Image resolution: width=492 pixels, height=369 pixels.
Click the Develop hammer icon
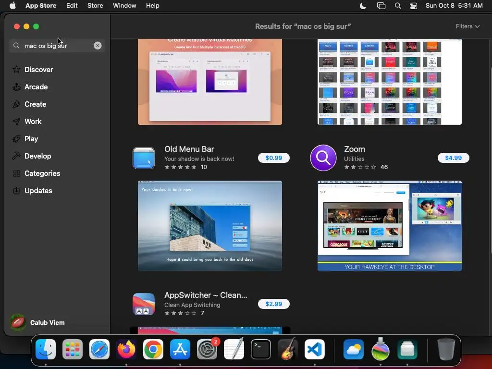click(16, 156)
